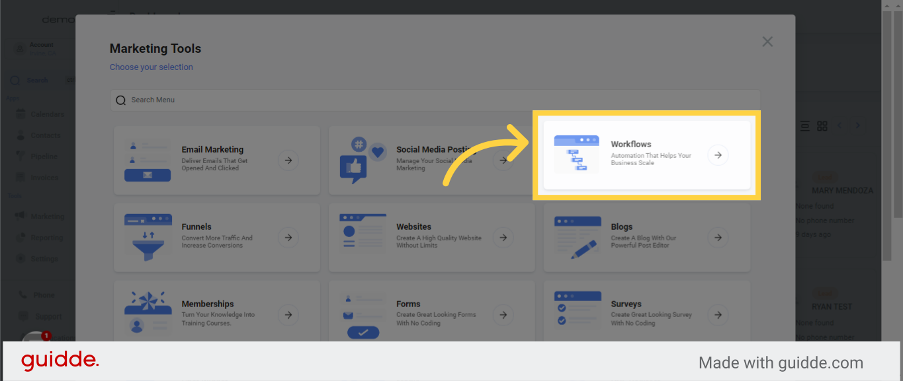Click the Surveys arrow icon
This screenshot has height=381, width=903.
[718, 314]
